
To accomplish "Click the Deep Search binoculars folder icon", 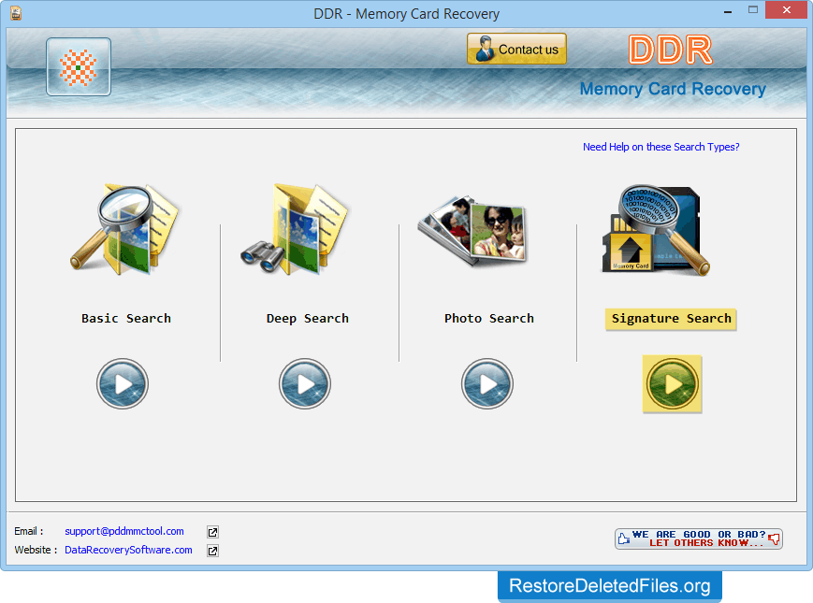I will tap(294, 228).
